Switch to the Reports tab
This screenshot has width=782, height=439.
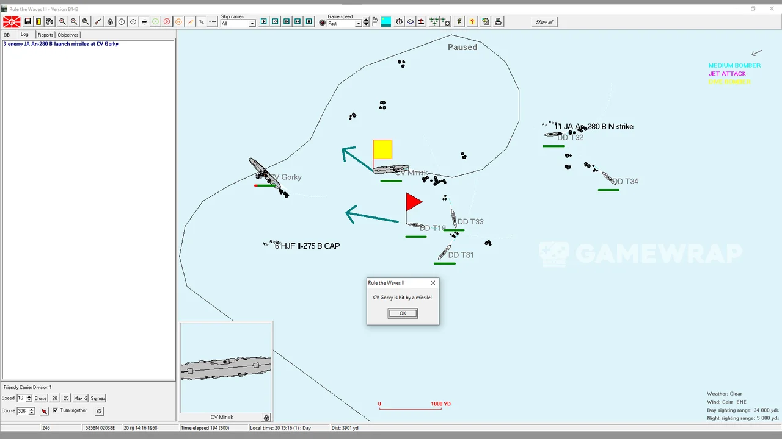45,35
